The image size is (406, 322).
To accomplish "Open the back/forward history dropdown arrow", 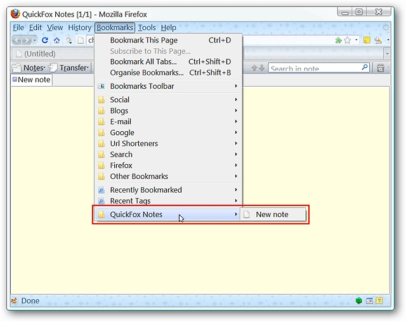I will tap(35, 41).
